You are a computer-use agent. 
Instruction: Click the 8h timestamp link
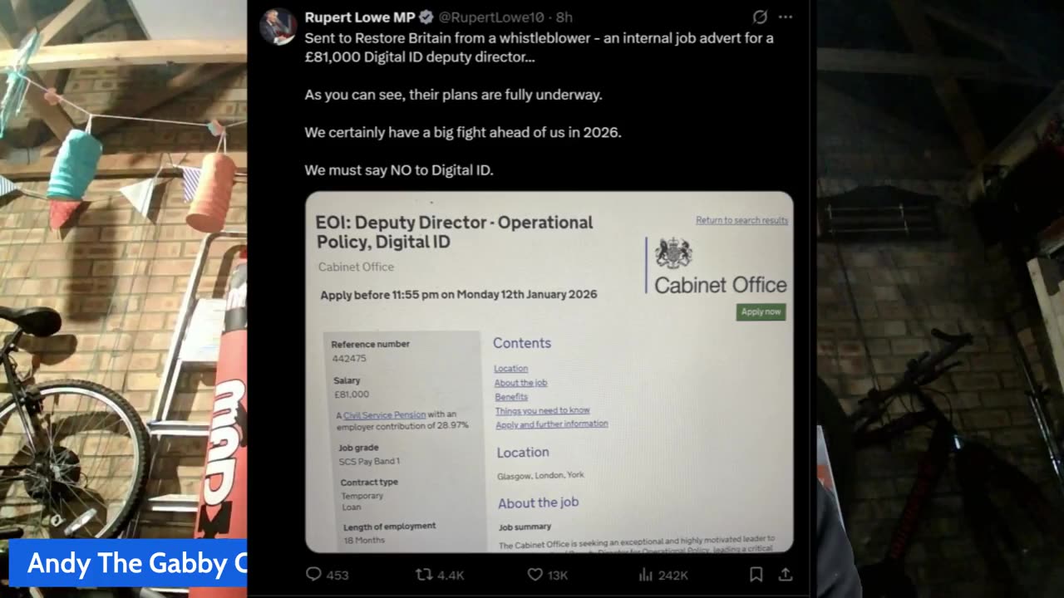click(x=564, y=17)
